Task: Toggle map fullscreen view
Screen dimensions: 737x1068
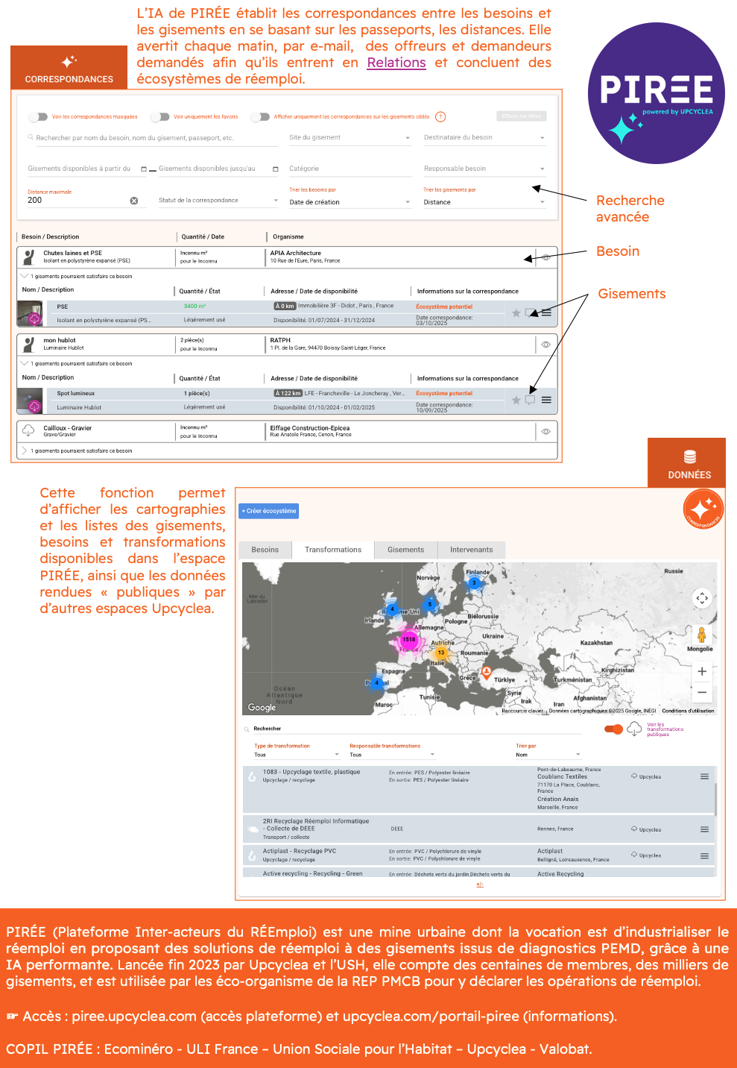Action: click(702, 598)
